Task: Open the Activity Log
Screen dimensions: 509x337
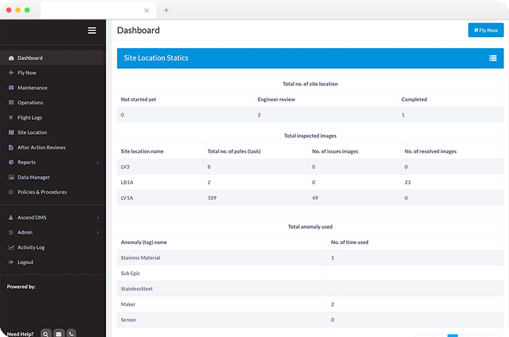Action: pyautogui.click(x=53, y=248)
